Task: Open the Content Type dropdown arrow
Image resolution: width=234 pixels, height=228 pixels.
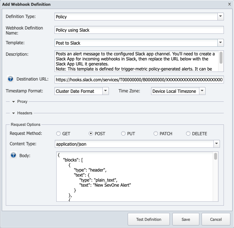Action: click(217, 144)
